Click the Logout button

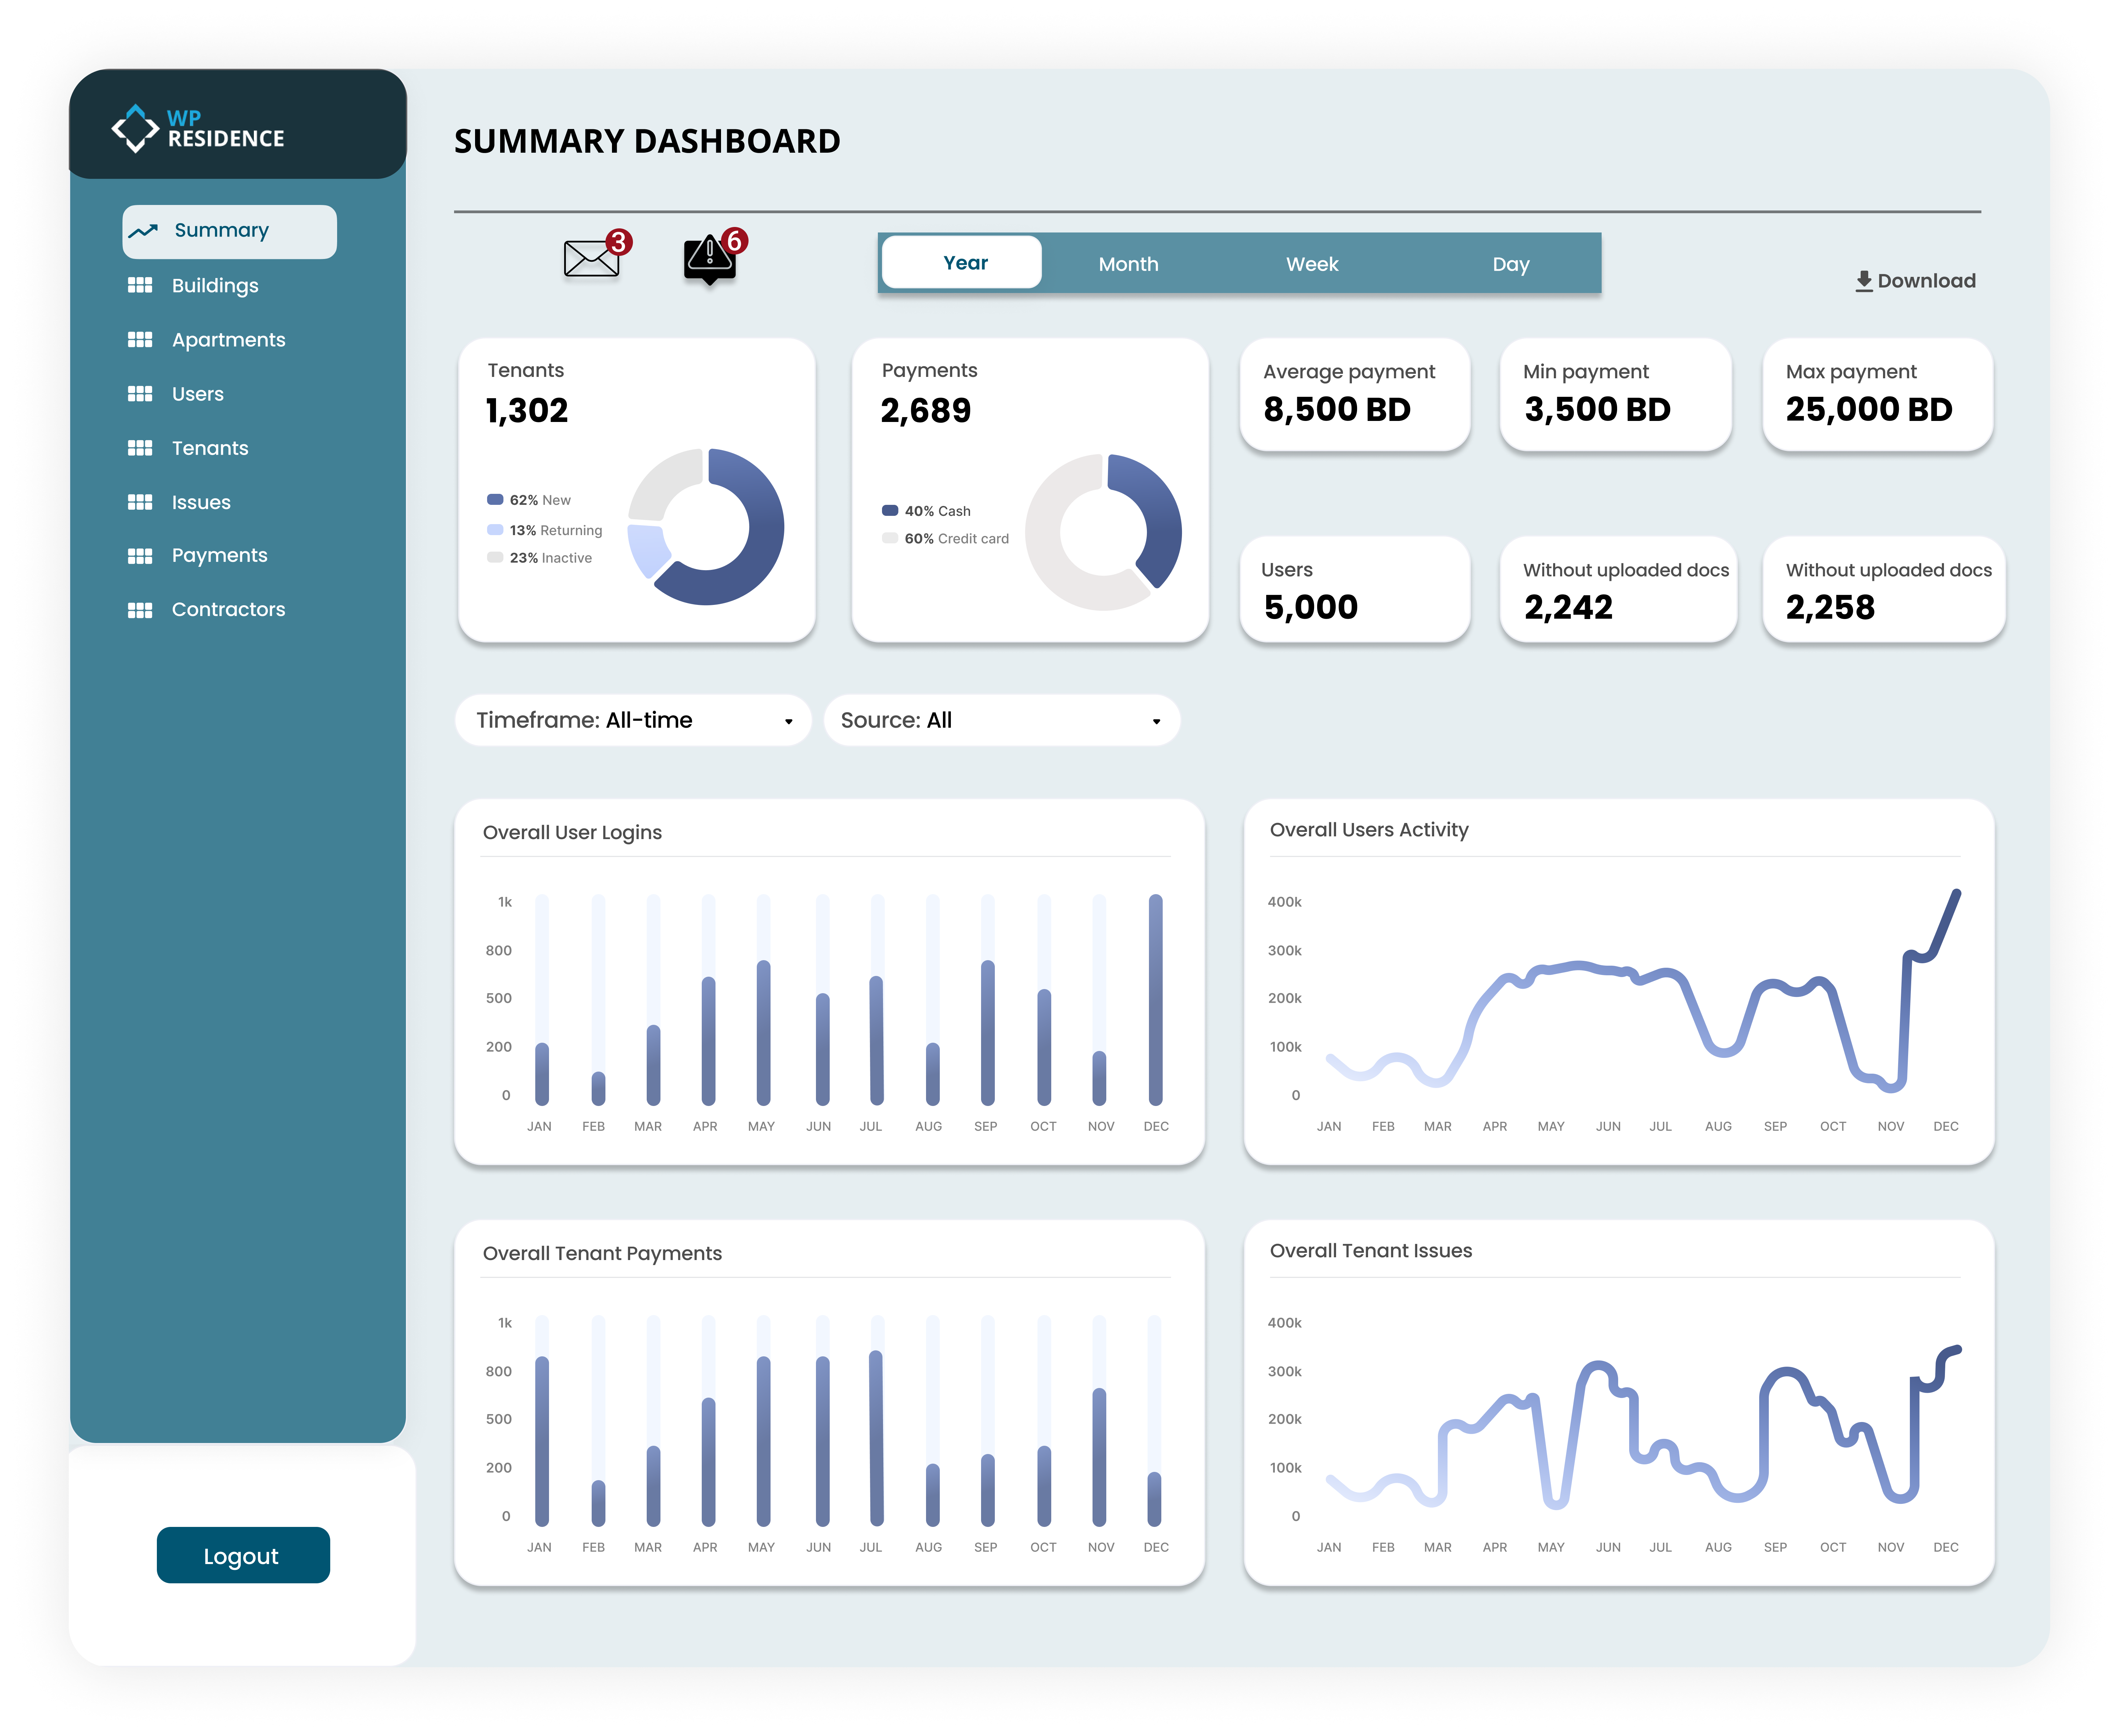click(x=243, y=1555)
